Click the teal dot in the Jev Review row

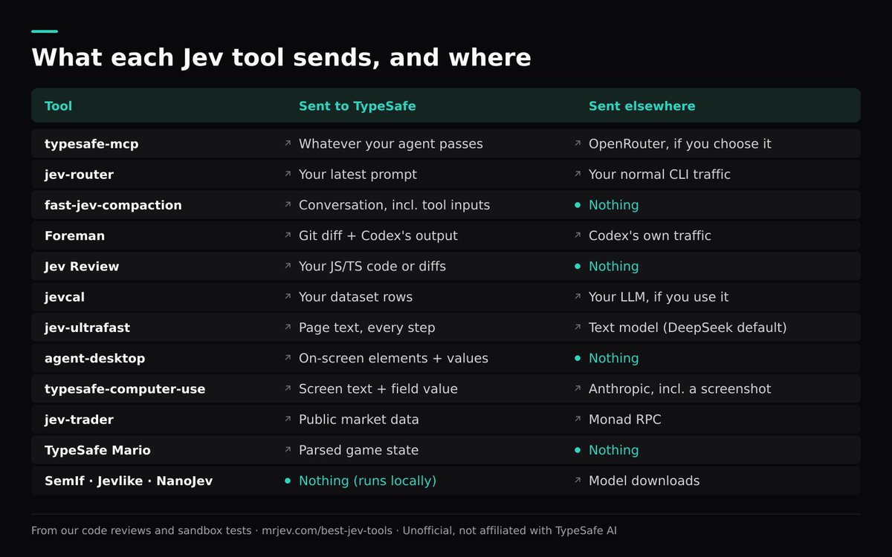tap(578, 266)
